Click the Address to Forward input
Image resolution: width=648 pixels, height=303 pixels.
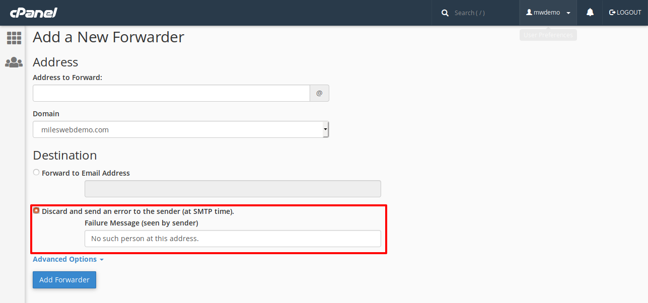(171, 93)
